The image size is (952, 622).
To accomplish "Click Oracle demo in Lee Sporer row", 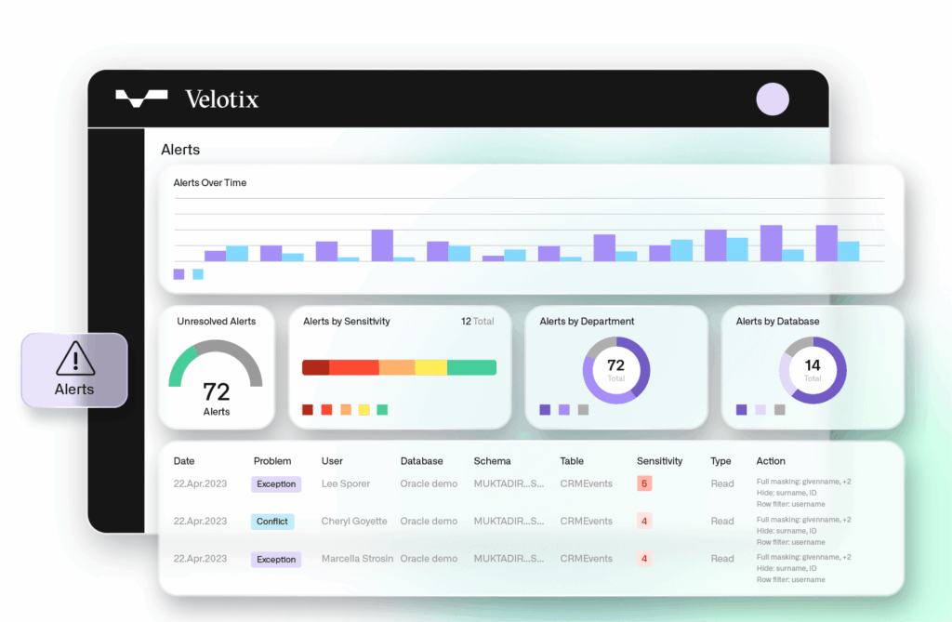I will coord(429,483).
